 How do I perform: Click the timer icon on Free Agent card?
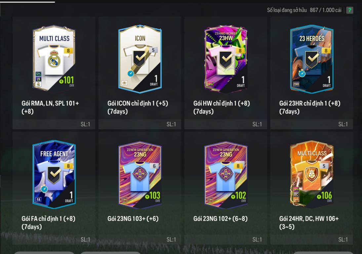tap(44, 189)
